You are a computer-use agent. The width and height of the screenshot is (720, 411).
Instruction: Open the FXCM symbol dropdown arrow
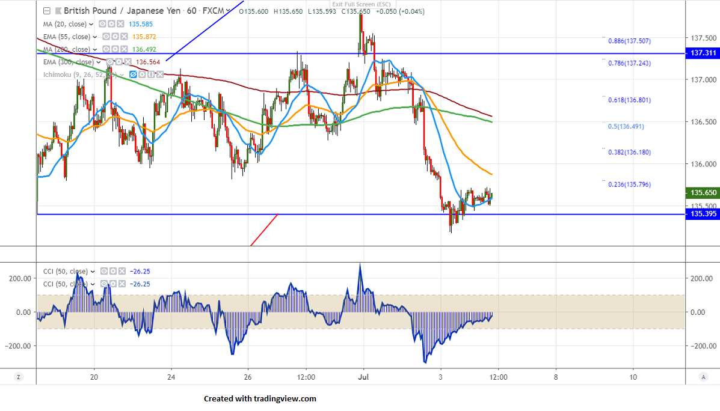click(228, 11)
